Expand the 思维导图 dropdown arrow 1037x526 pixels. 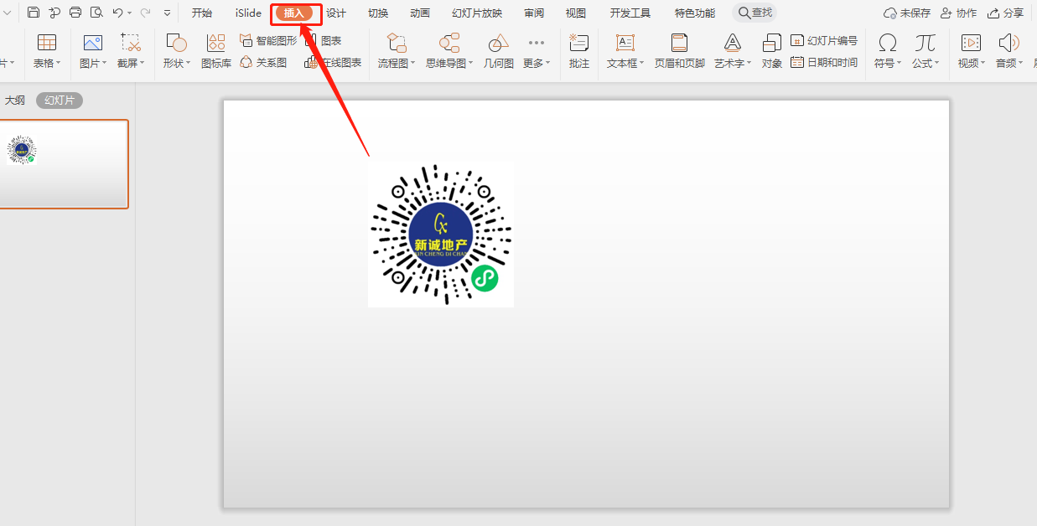471,64
